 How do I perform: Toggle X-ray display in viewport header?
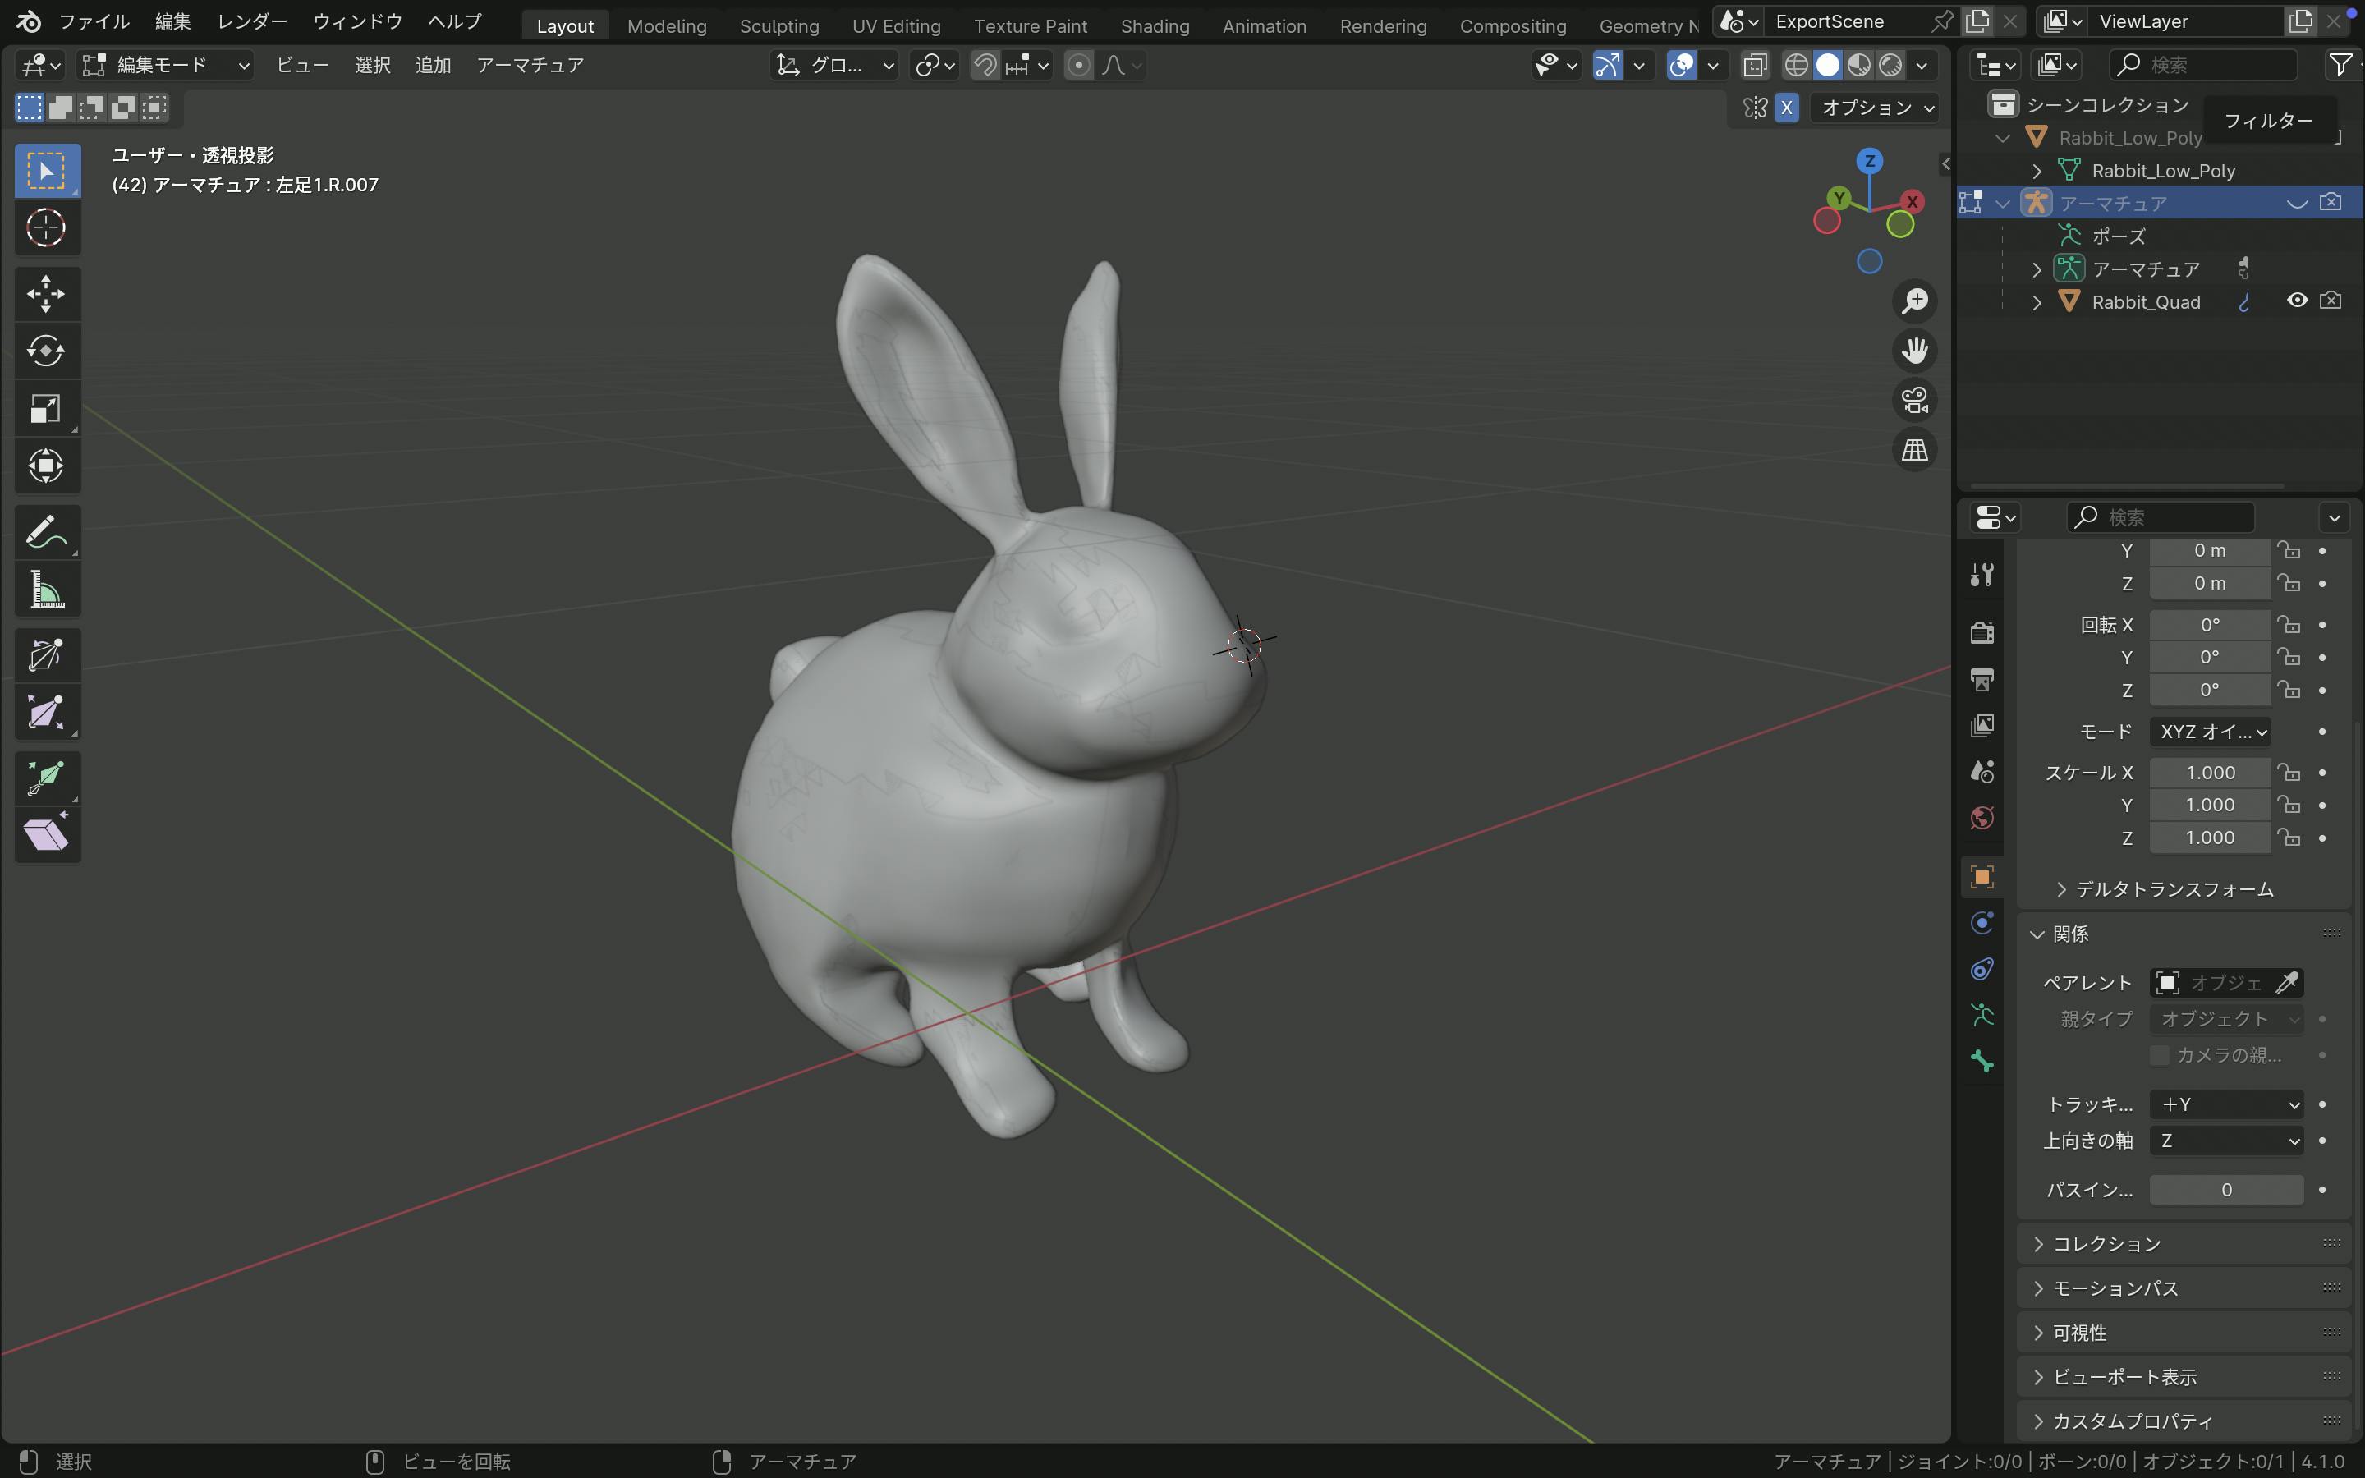[1755, 66]
